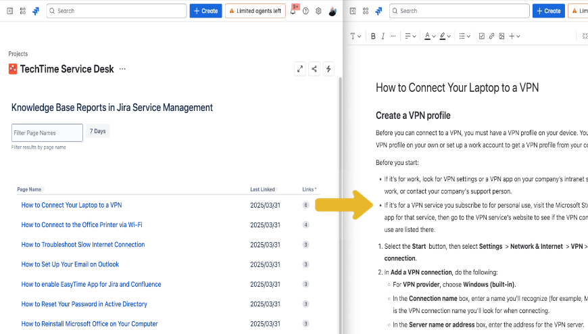The image size is (588, 334).
Task: Click the lightning bolt automation icon
Action: (x=328, y=69)
